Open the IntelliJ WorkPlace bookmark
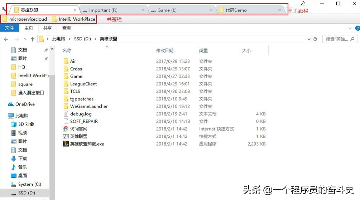Image resolution: width=360 pixels, height=200 pixels. pos(74,19)
